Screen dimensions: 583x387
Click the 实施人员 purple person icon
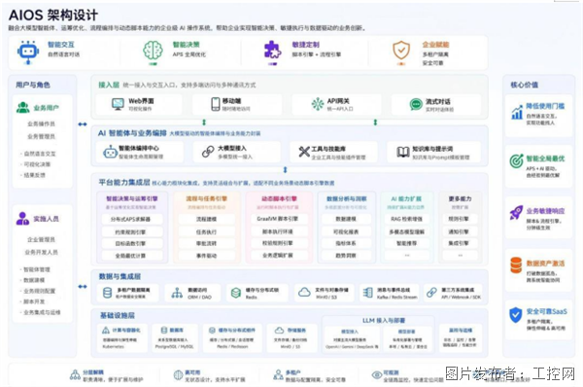(22, 219)
